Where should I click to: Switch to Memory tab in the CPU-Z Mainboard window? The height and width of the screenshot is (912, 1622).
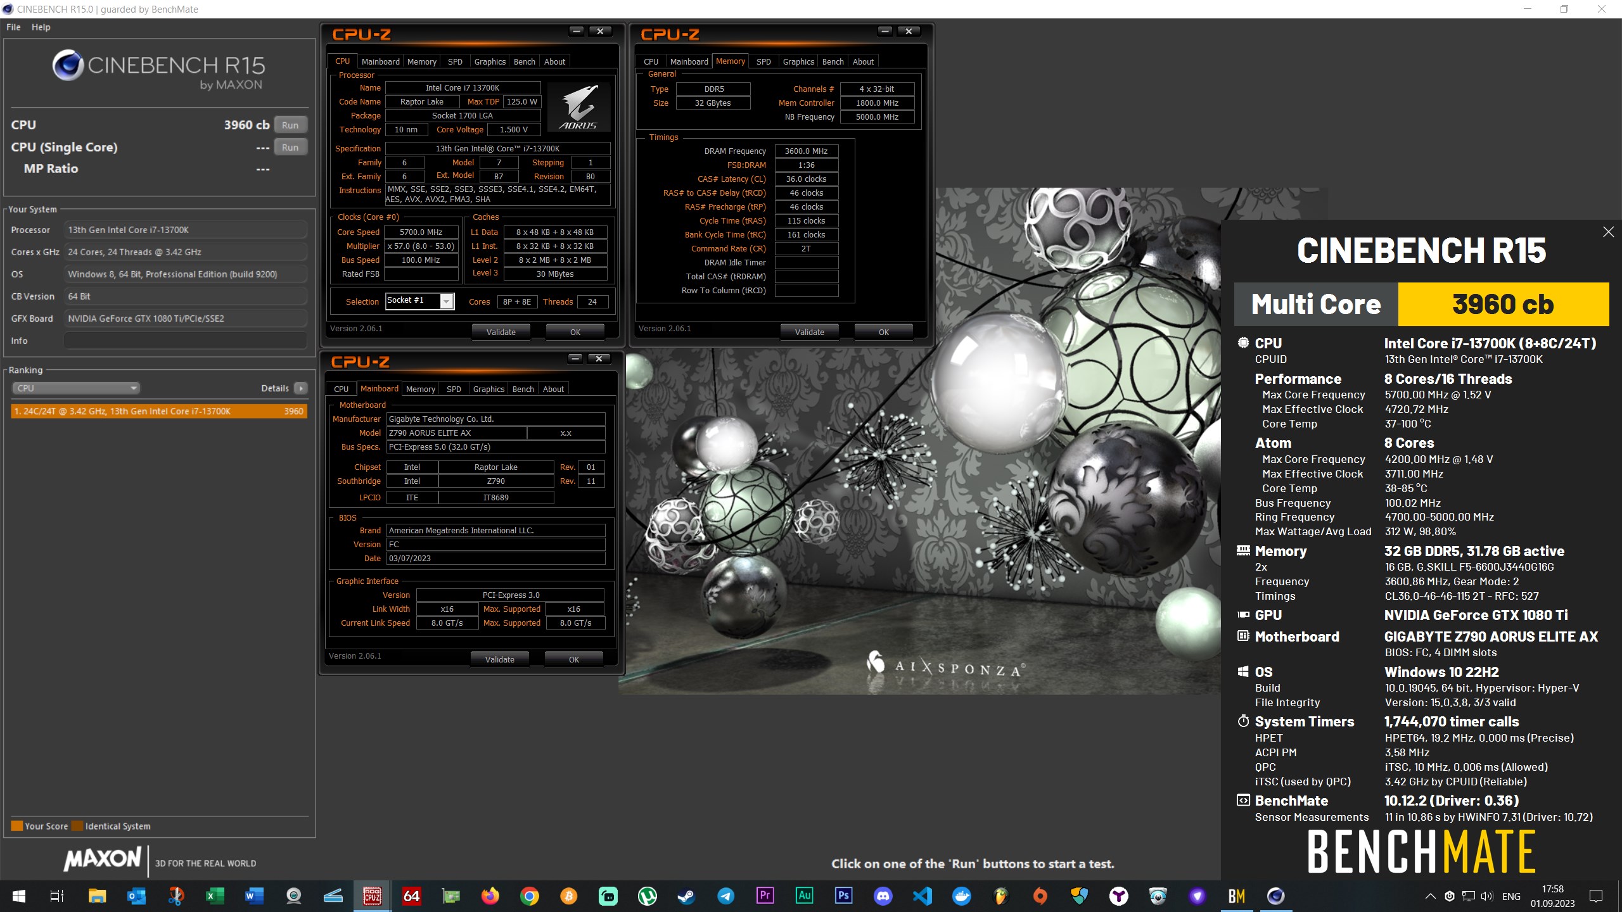420,389
